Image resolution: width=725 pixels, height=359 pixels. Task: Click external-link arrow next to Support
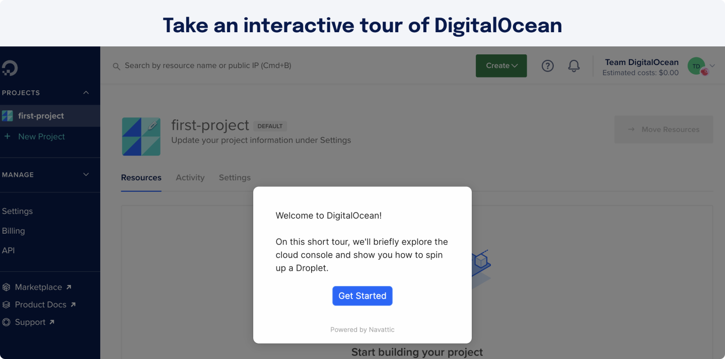click(52, 322)
